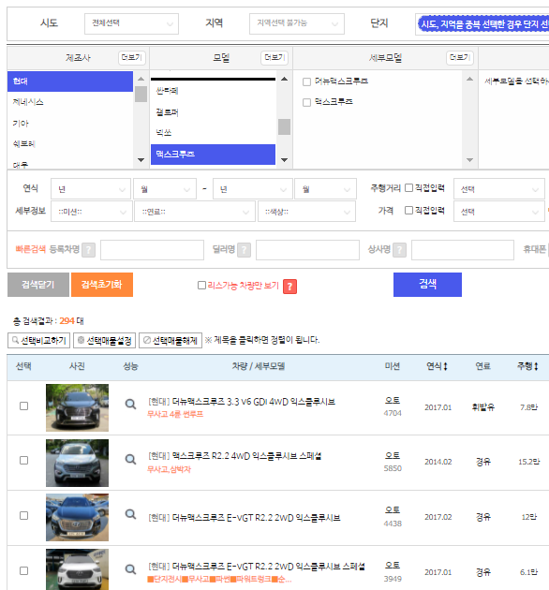Open the ::미션:: transmission dropdown
The height and width of the screenshot is (590, 549).
click(92, 212)
